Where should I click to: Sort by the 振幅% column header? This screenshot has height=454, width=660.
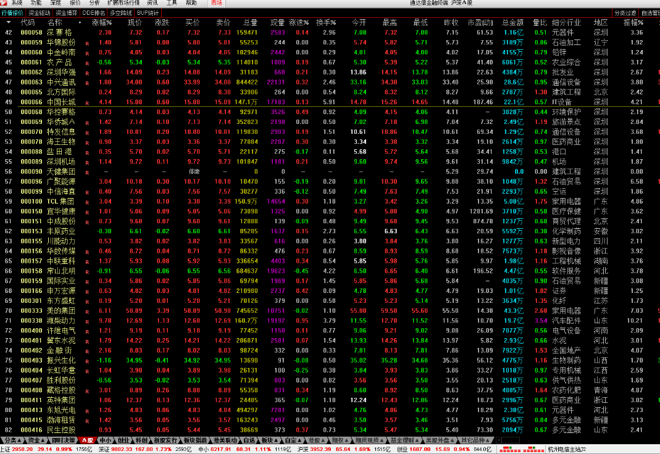[x=633, y=22]
